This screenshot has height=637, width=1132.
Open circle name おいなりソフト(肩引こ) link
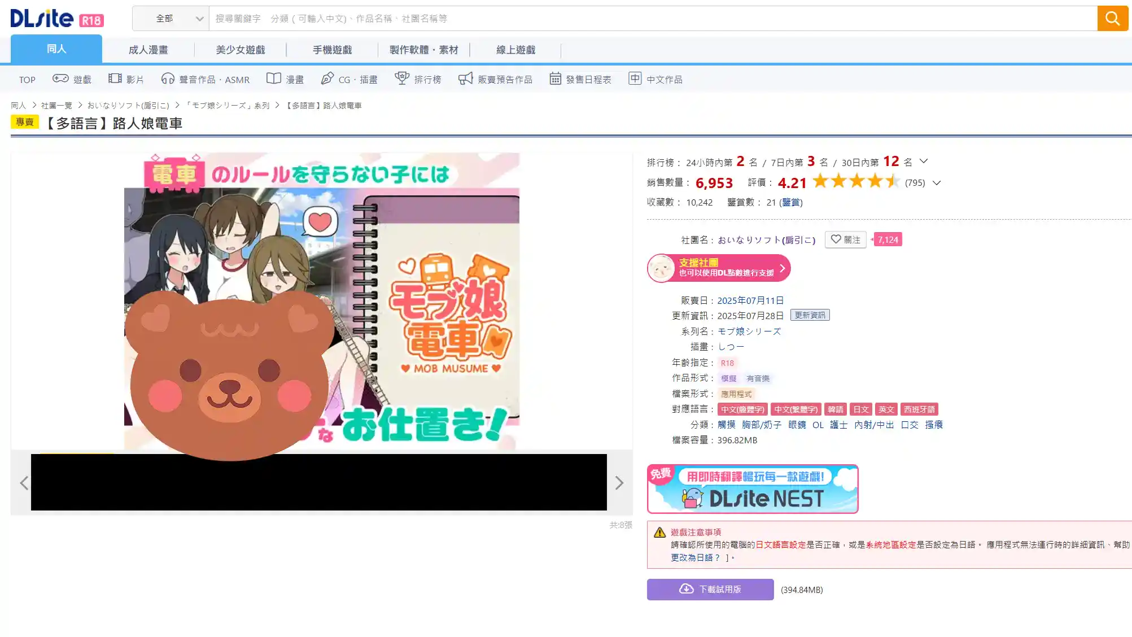pyautogui.click(x=766, y=240)
